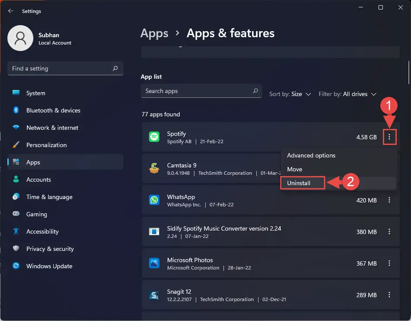Screen dimensions: 411x321
Task: Open more options for Microsoft Photos
Action: click(x=389, y=263)
